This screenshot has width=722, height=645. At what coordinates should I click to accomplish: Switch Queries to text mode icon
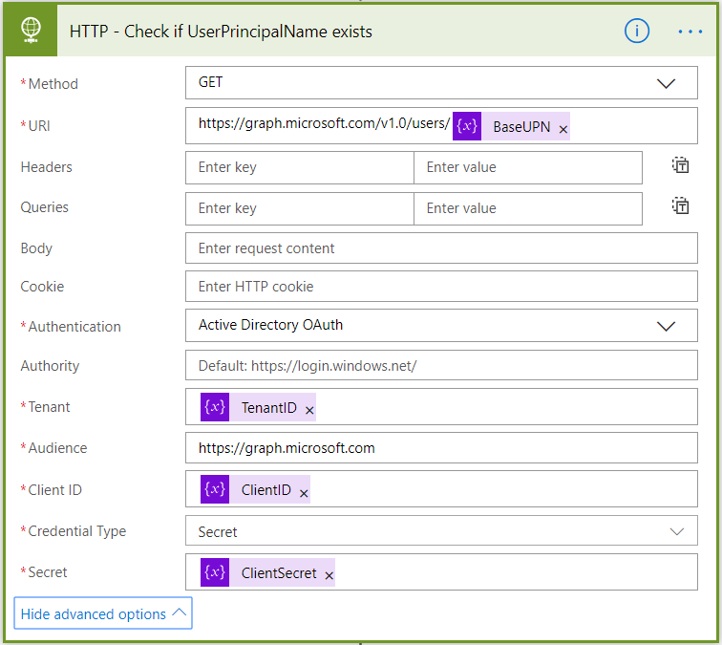(680, 206)
